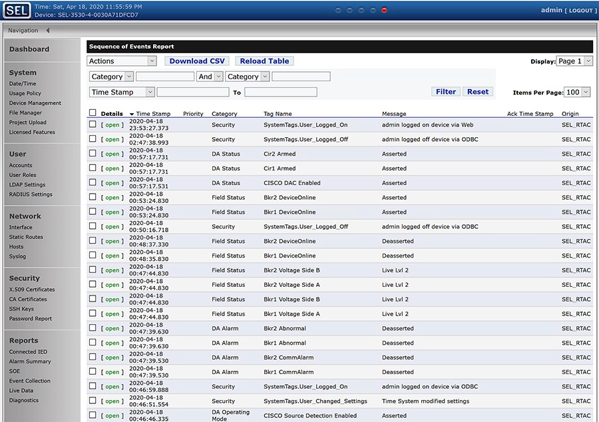Open details for the Cir2 Armed event
The width and height of the screenshot is (599, 422).
click(112, 154)
